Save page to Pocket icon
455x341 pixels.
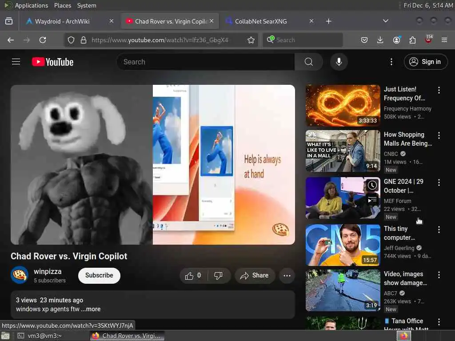tap(364, 40)
